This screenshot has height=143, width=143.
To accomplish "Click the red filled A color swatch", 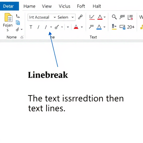I will point(76,27).
